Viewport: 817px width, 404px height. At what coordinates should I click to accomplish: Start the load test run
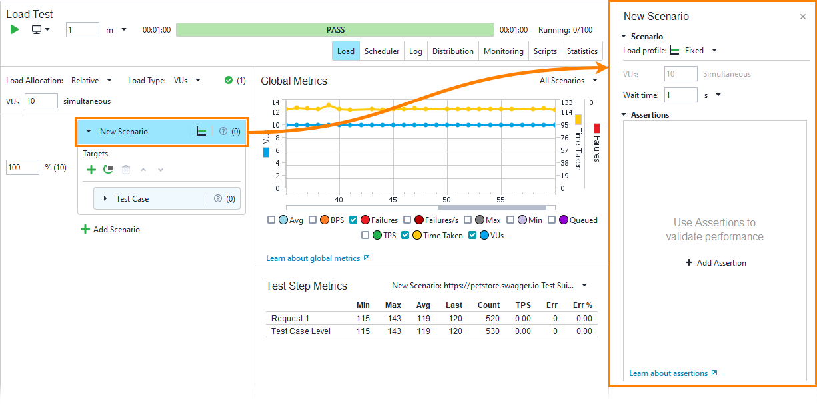coord(13,29)
